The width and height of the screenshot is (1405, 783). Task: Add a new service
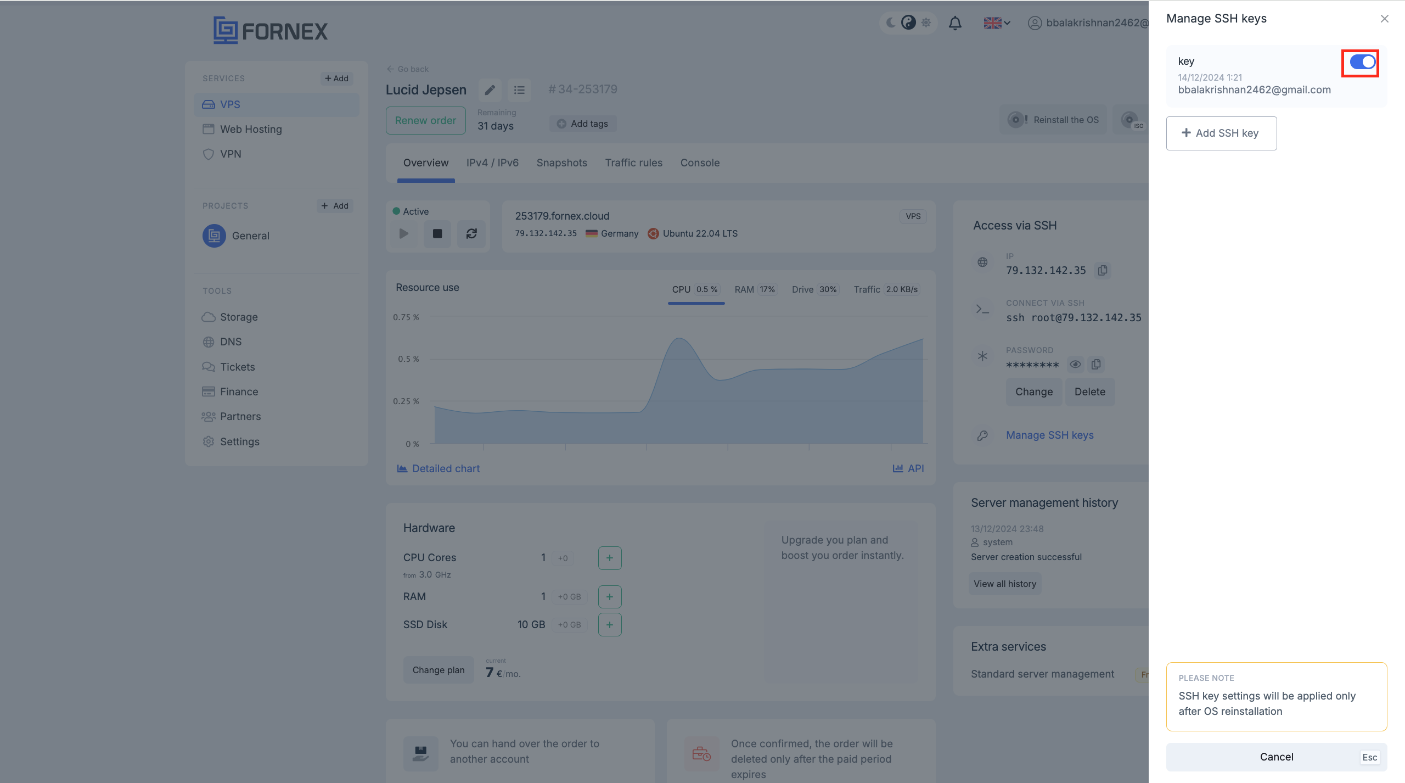336,79
